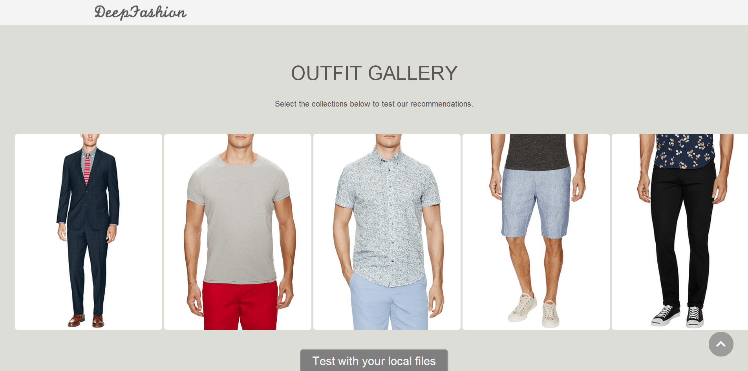Click the black sneakers in the fifth outfit
The image size is (748, 371).
click(x=677, y=316)
